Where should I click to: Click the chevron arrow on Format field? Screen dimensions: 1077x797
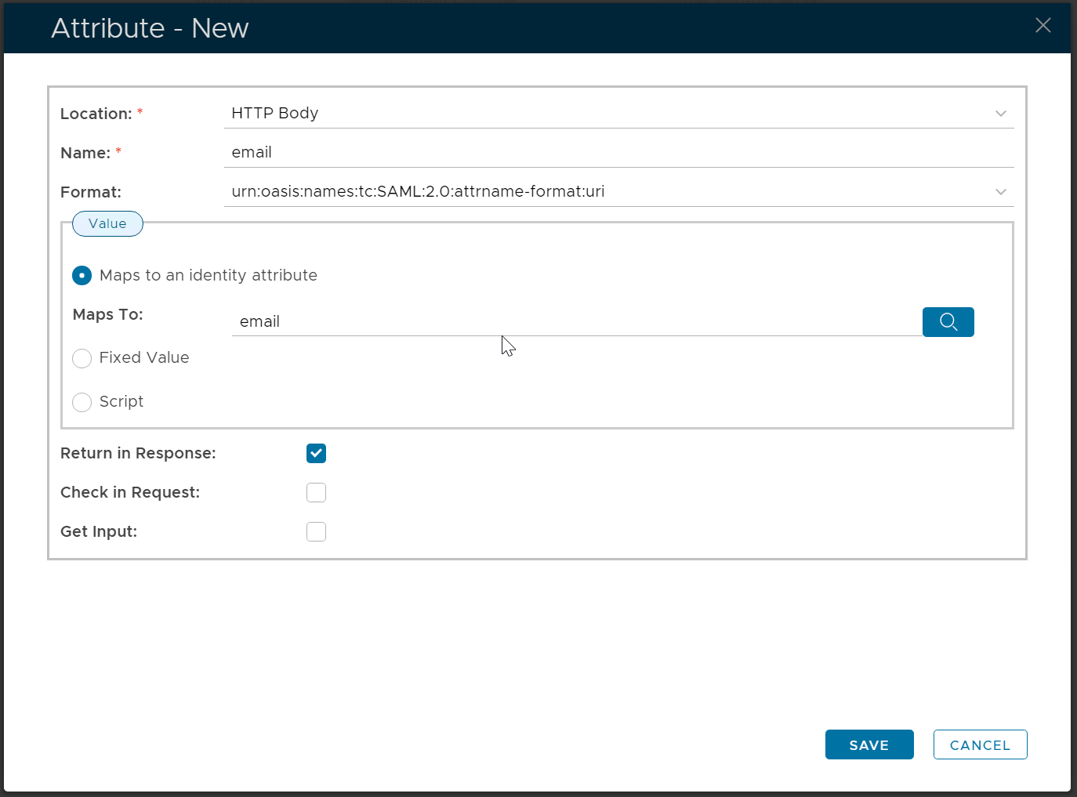coord(1000,192)
